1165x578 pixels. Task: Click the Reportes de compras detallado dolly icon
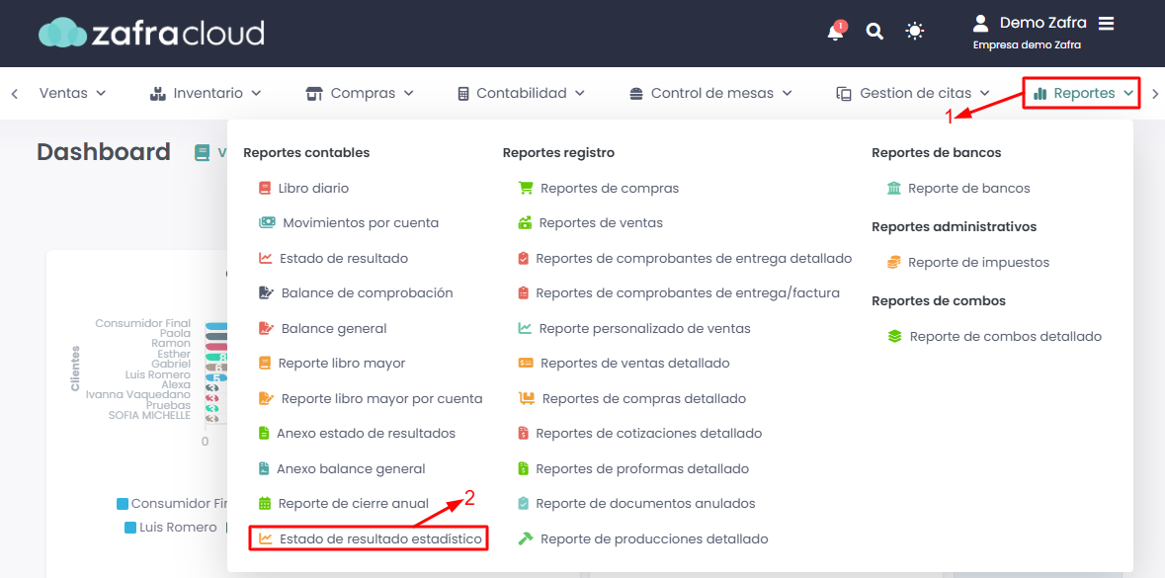tap(526, 398)
